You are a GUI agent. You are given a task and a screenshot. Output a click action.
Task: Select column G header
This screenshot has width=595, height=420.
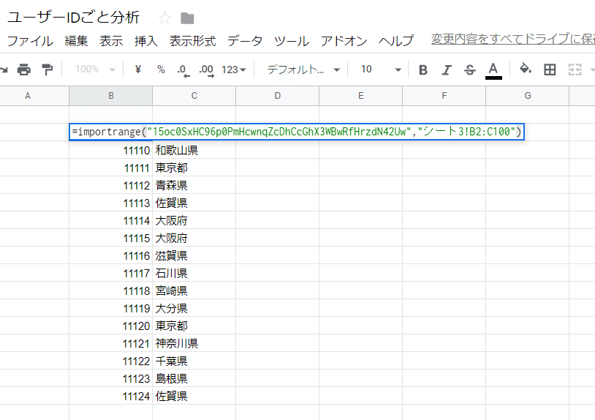click(528, 96)
